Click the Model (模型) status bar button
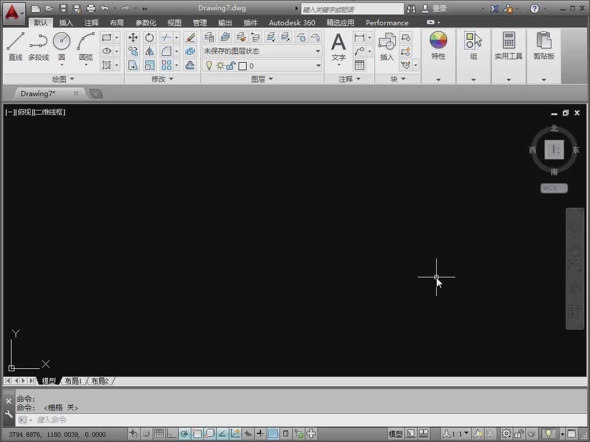The width and height of the screenshot is (590, 442). (395, 434)
